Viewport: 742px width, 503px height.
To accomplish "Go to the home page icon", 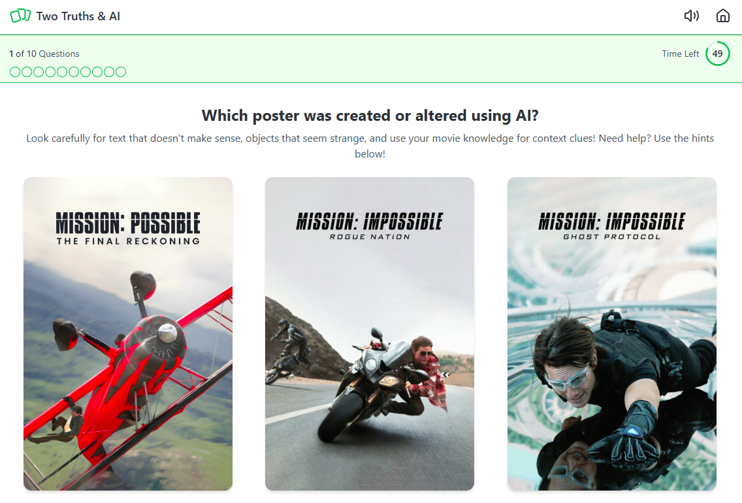I will click(x=722, y=16).
